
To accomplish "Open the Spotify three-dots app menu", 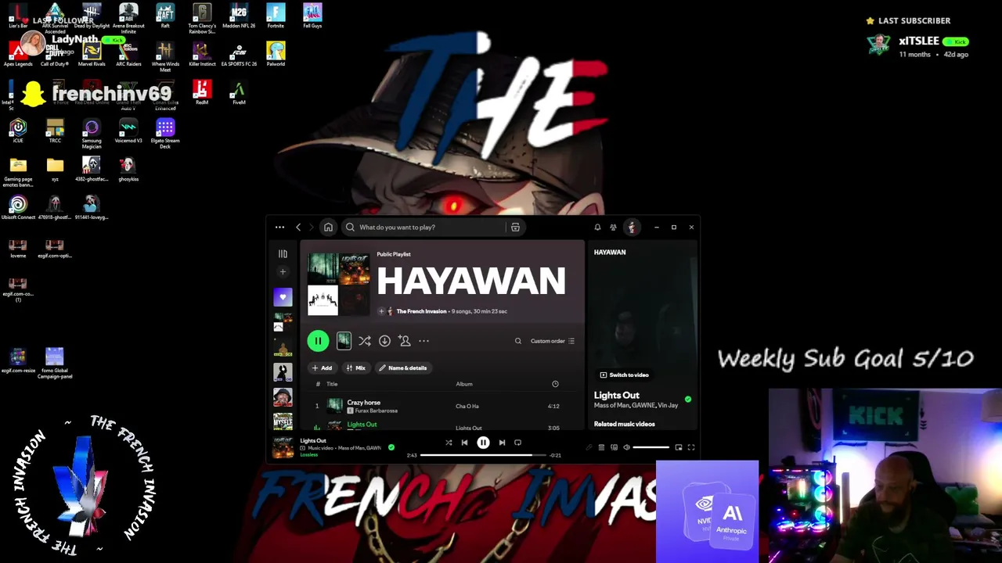I will point(279,228).
